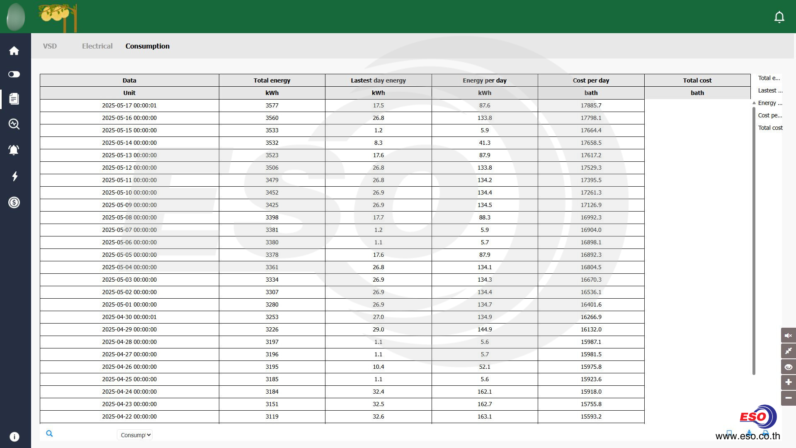
Task: Open the dollar cost page in sidebar
Action: click(x=14, y=202)
